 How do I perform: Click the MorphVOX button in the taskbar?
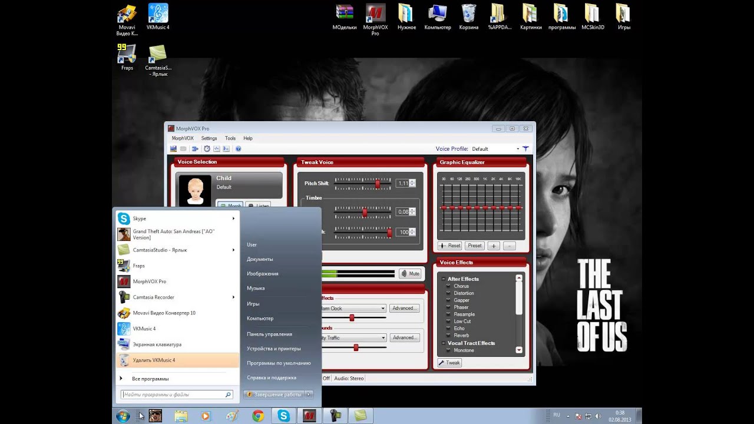click(x=309, y=416)
